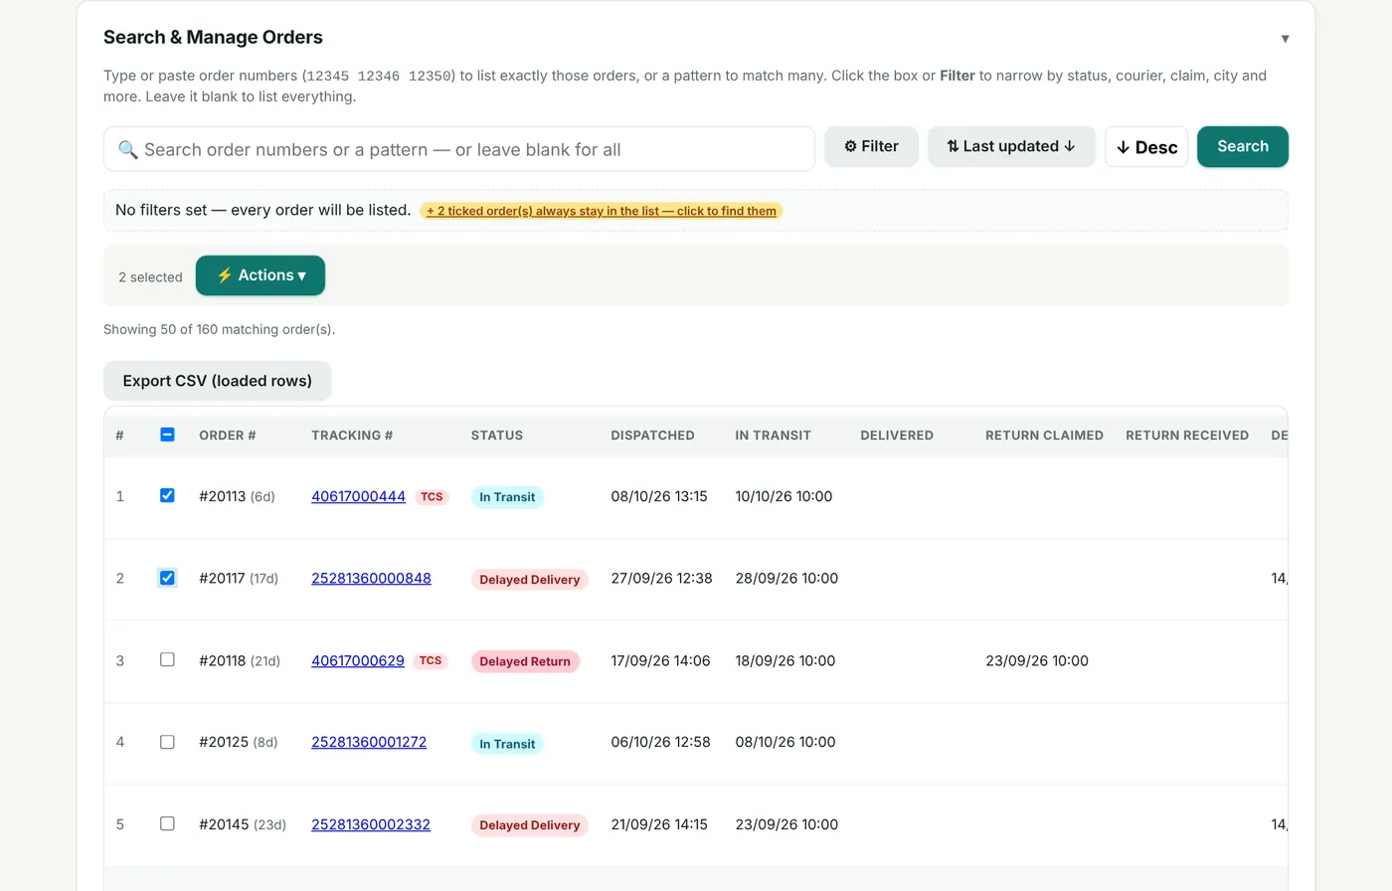1392x891 pixels.
Task: Open tracking link 25281360000848
Action: (371, 578)
